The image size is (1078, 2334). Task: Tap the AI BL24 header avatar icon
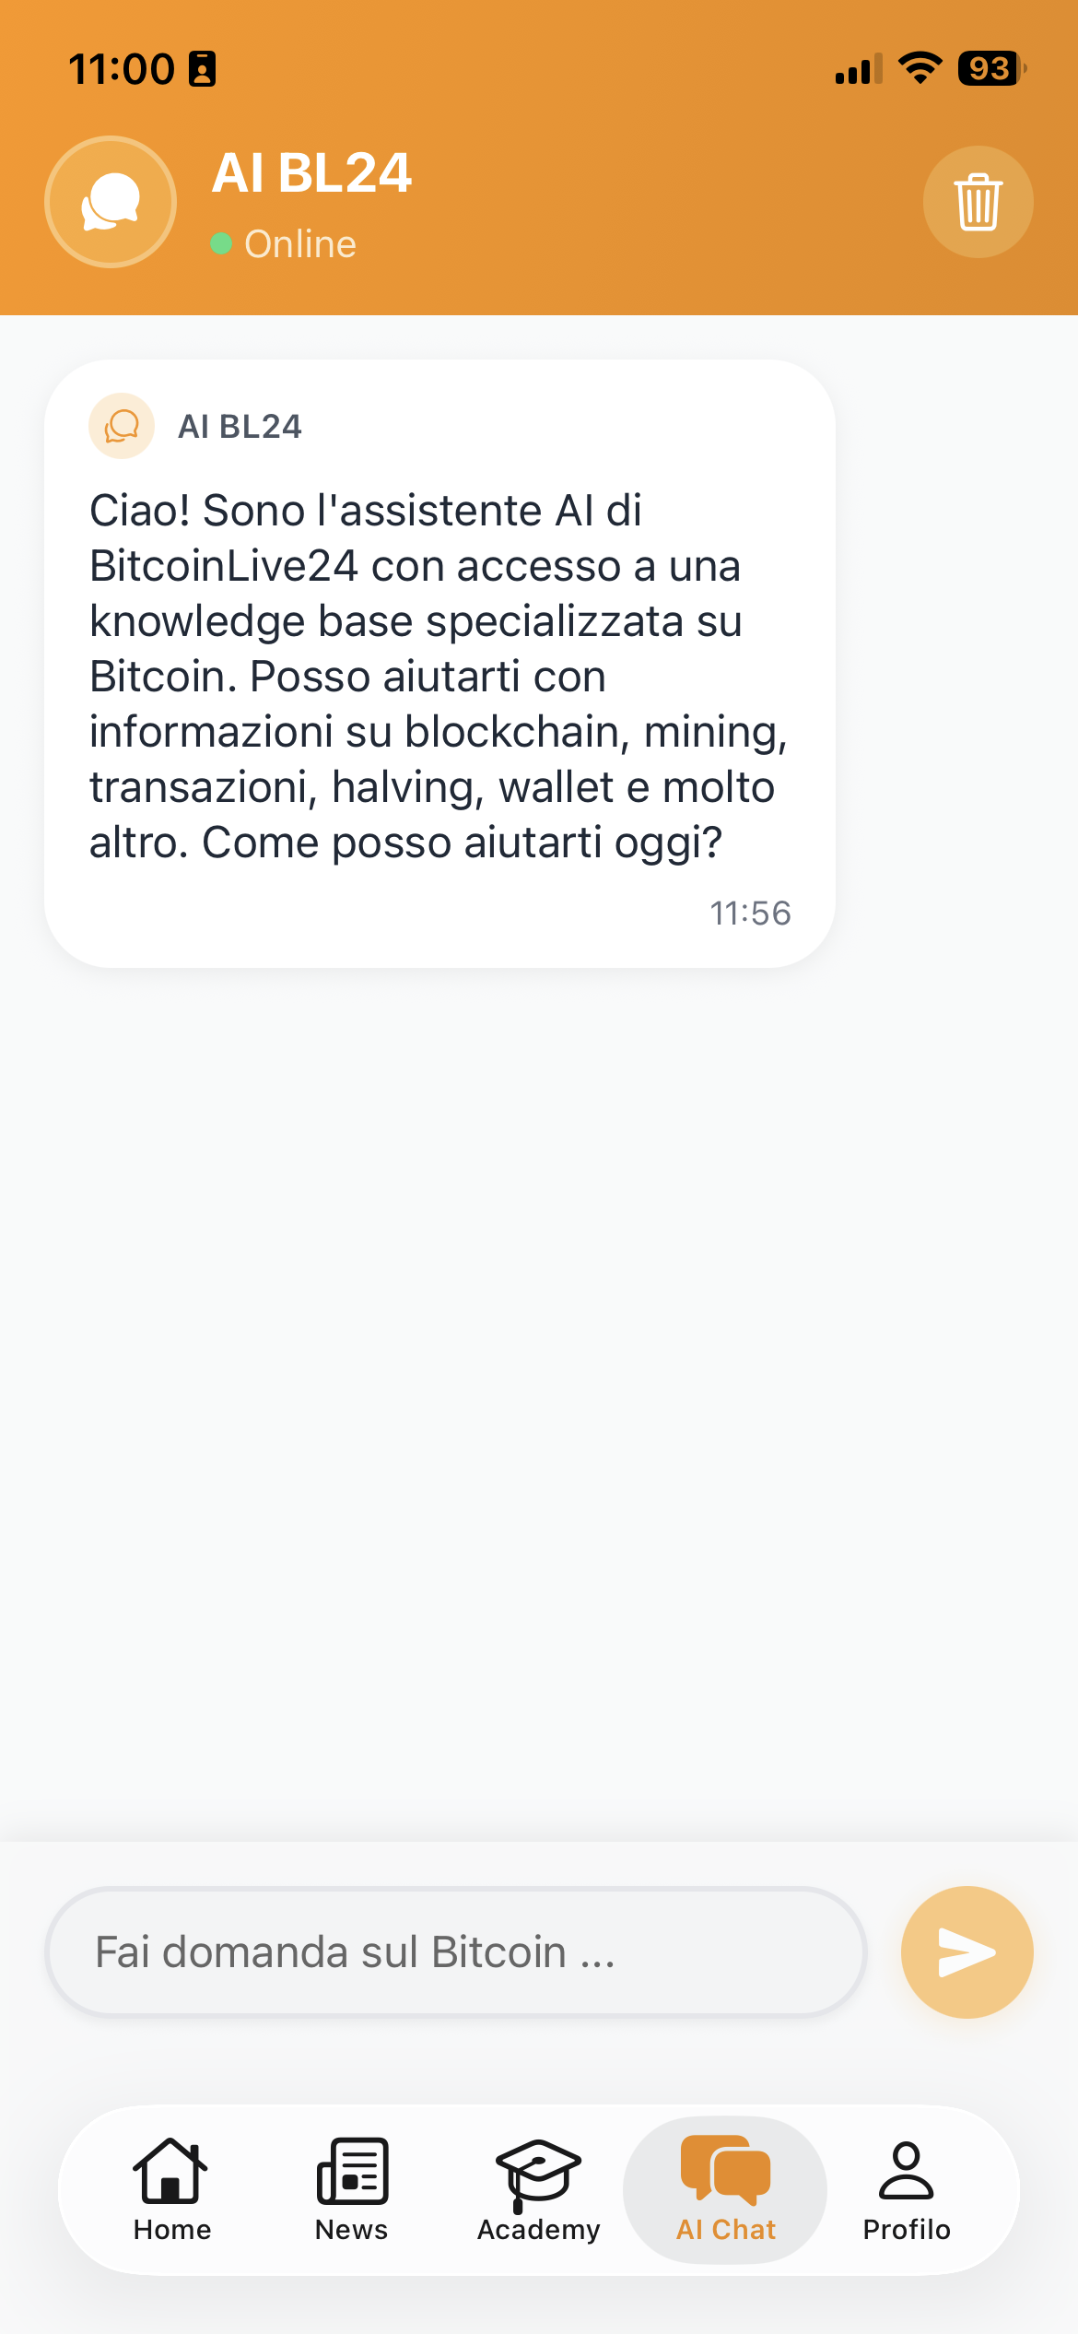[x=111, y=202]
